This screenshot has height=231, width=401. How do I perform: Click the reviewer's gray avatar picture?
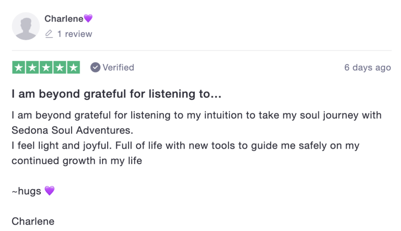(26, 26)
